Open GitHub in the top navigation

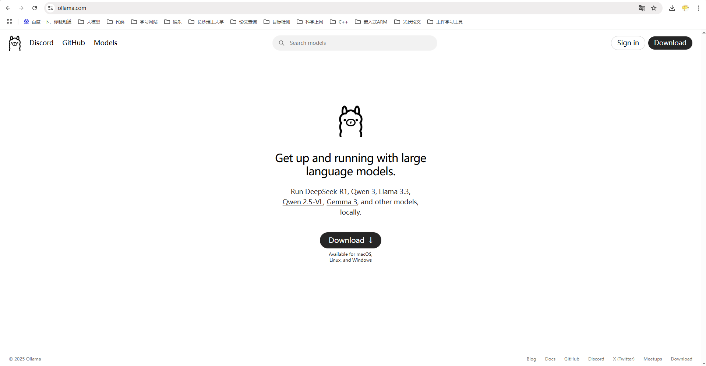coord(74,43)
